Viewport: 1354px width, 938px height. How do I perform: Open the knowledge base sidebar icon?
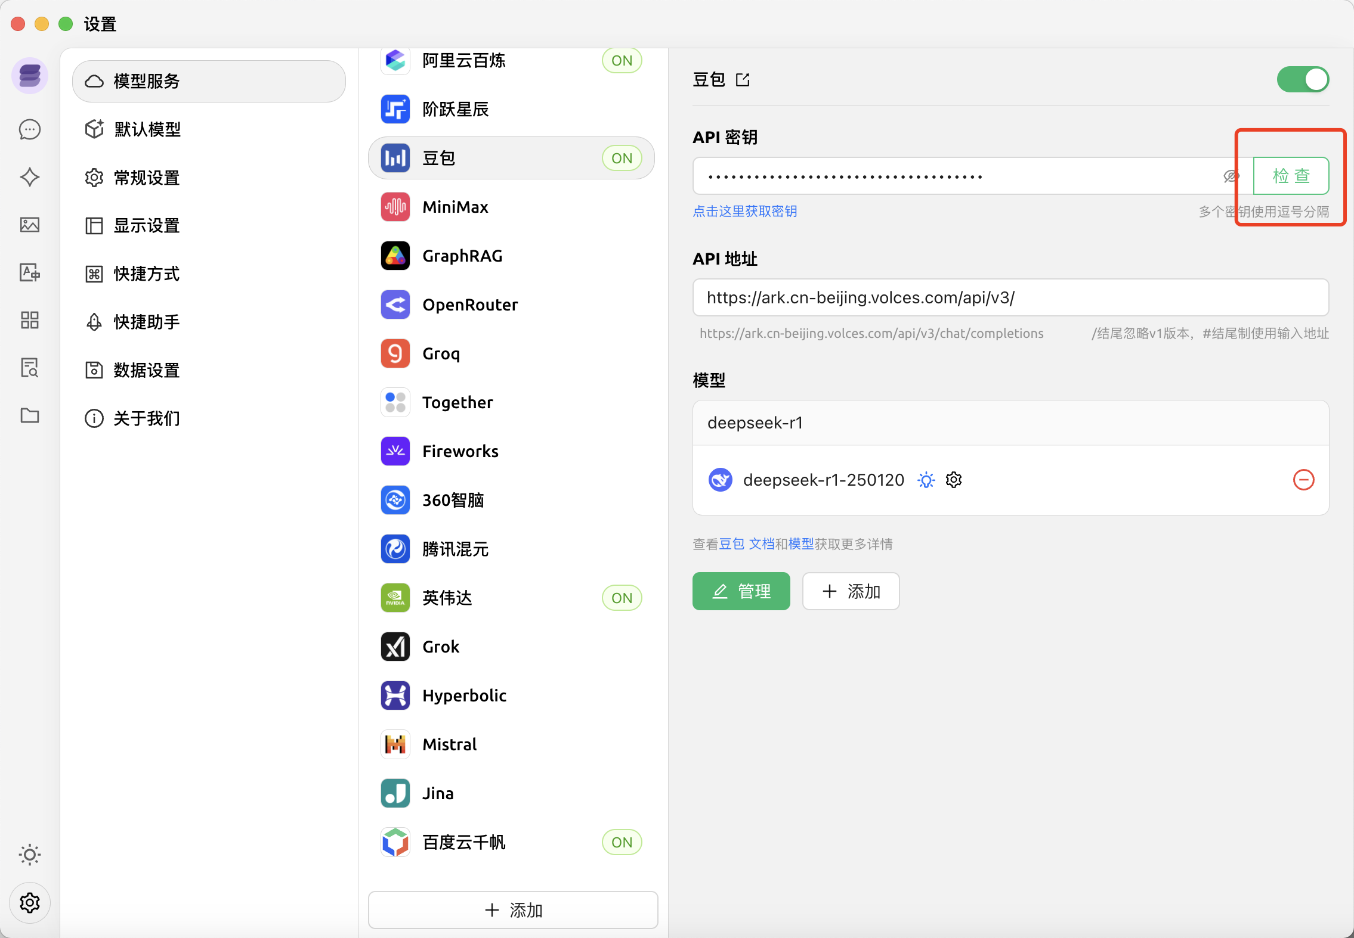point(30,368)
